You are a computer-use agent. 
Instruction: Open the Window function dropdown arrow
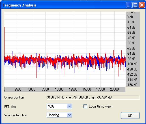pyautogui.click(x=69, y=115)
